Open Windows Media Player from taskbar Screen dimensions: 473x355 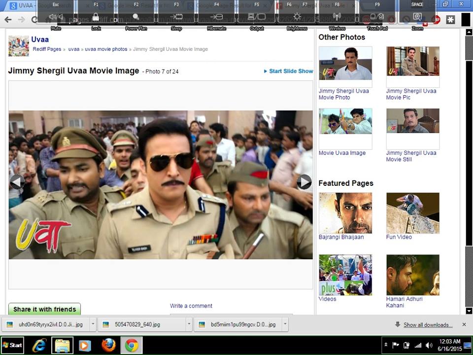point(85,345)
